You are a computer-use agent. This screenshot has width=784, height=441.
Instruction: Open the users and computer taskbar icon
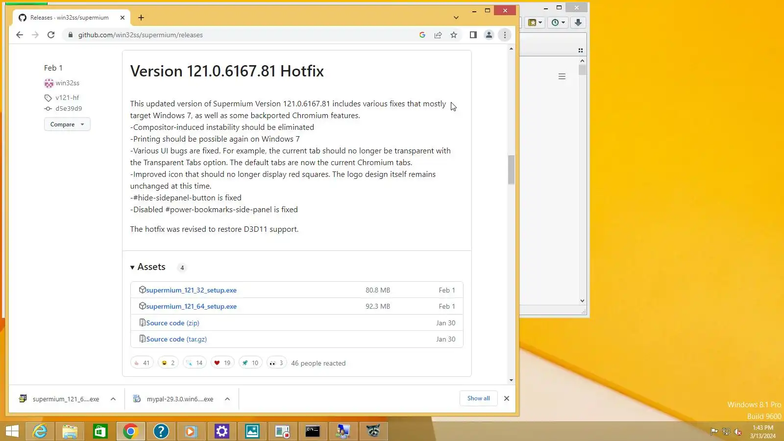pyautogui.click(x=343, y=431)
